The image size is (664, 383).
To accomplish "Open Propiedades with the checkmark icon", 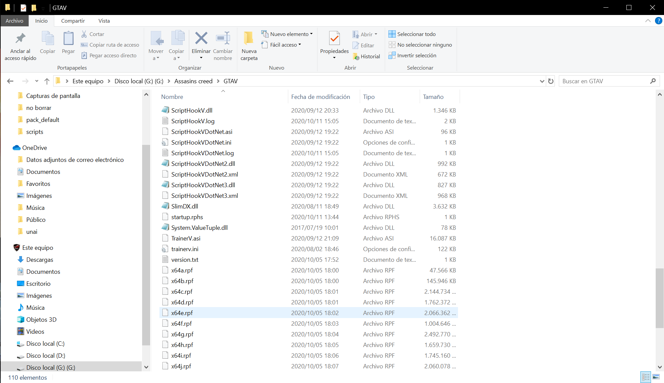I will click(x=334, y=39).
